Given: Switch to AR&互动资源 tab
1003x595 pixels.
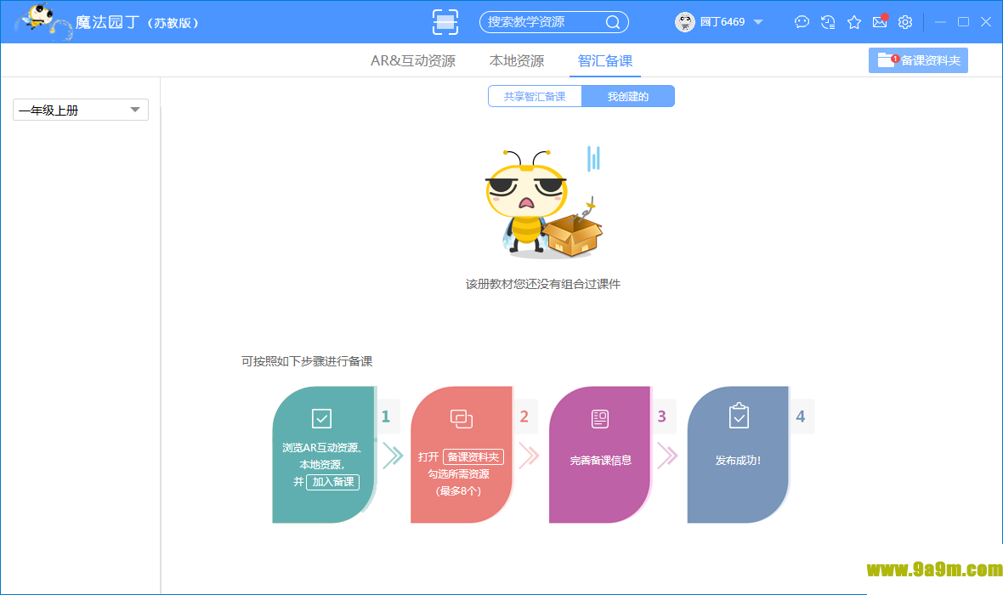Looking at the screenshot, I should tap(413, 61).
